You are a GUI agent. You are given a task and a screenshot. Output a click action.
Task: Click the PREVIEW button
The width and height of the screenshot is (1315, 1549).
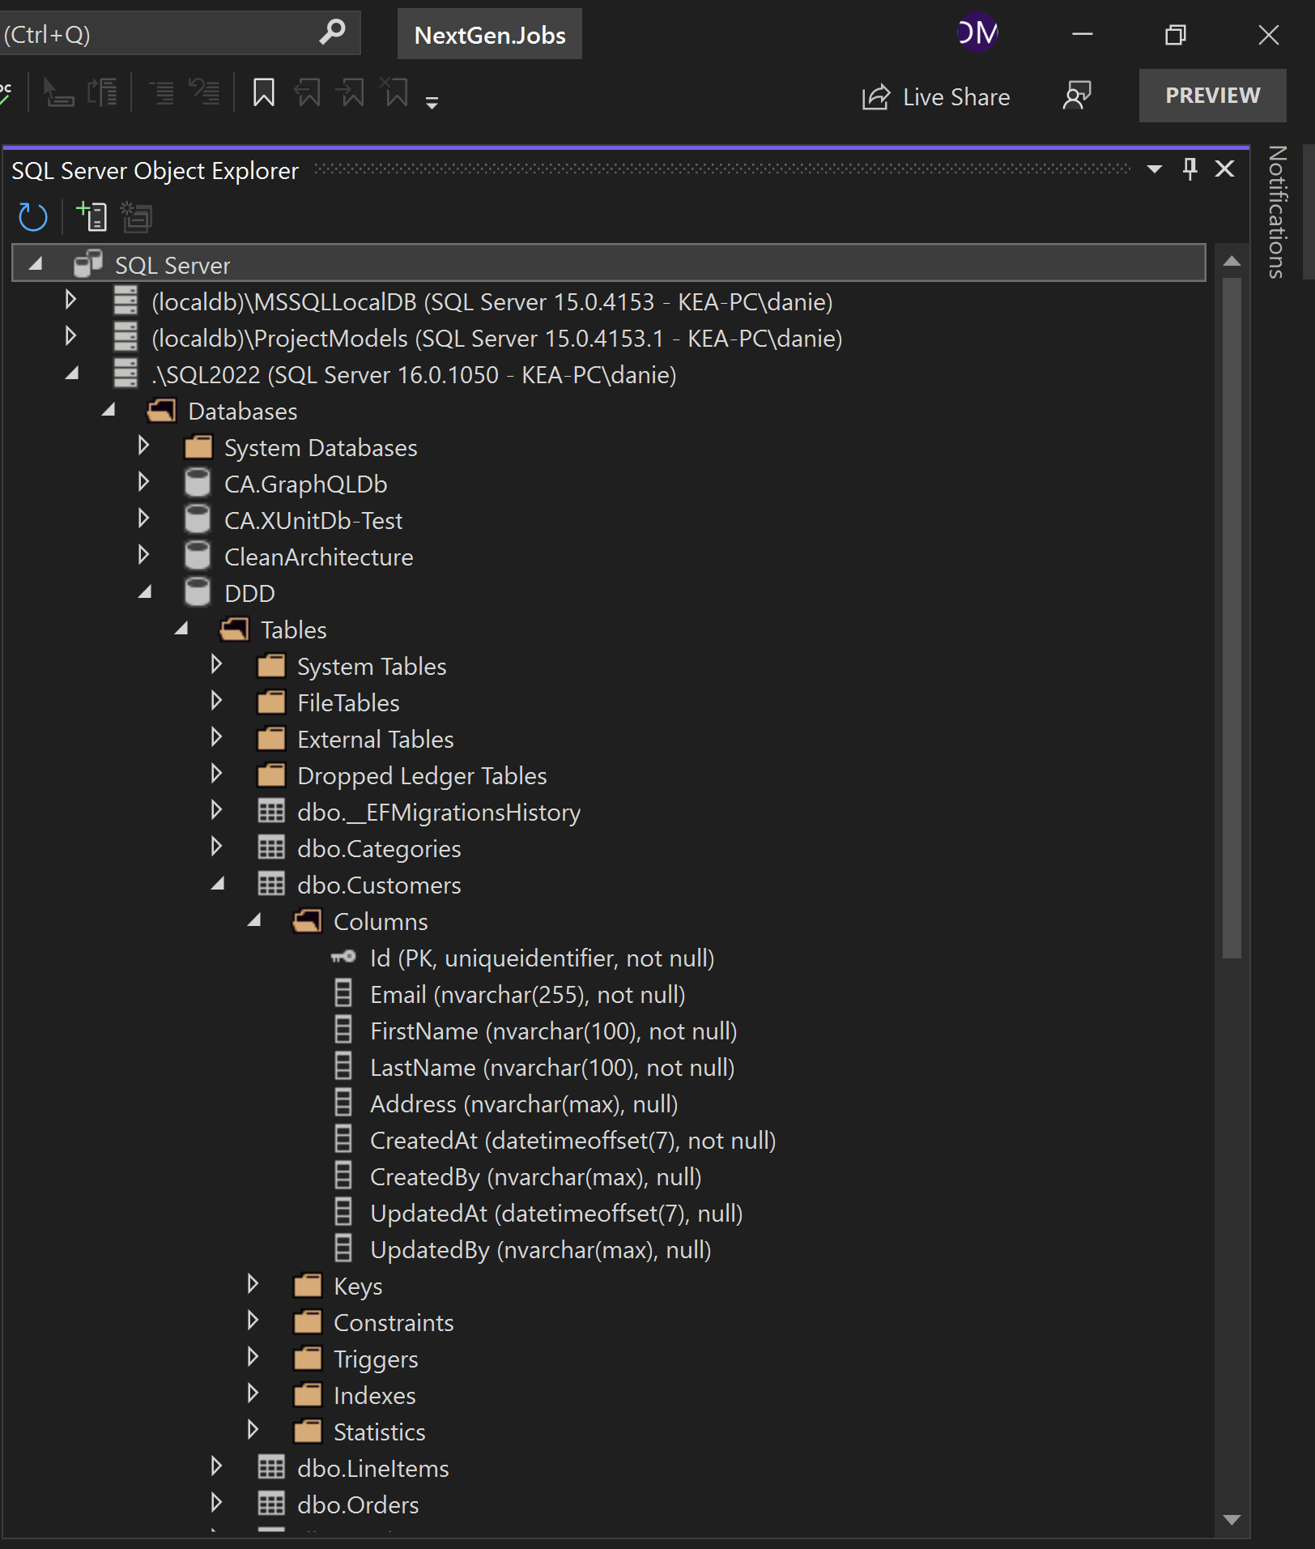click(1211, 95)
